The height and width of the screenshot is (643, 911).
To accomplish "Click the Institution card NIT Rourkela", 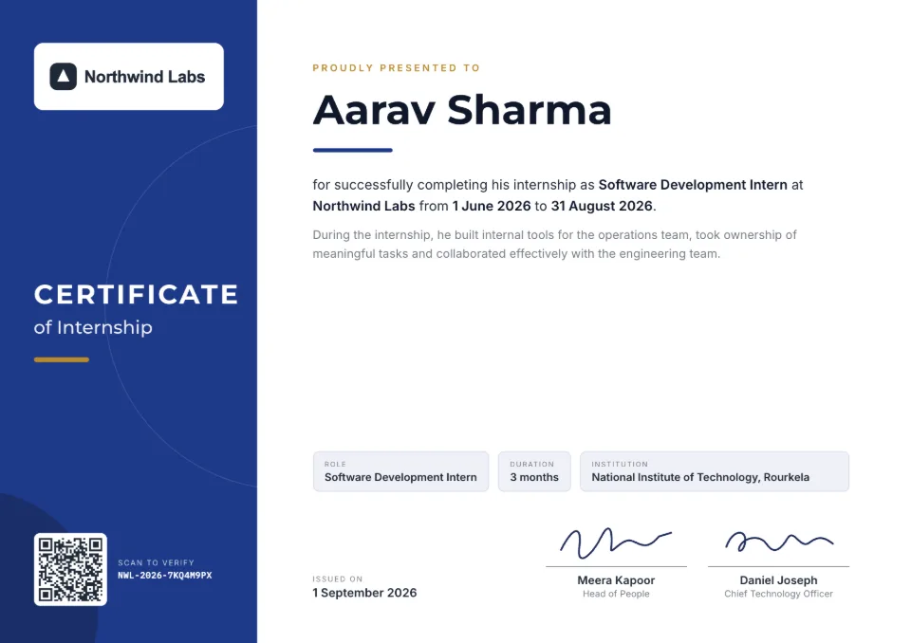I will tap(715, 471).
